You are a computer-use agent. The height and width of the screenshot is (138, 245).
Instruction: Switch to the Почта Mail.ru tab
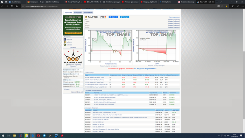[x=55, y=2]
